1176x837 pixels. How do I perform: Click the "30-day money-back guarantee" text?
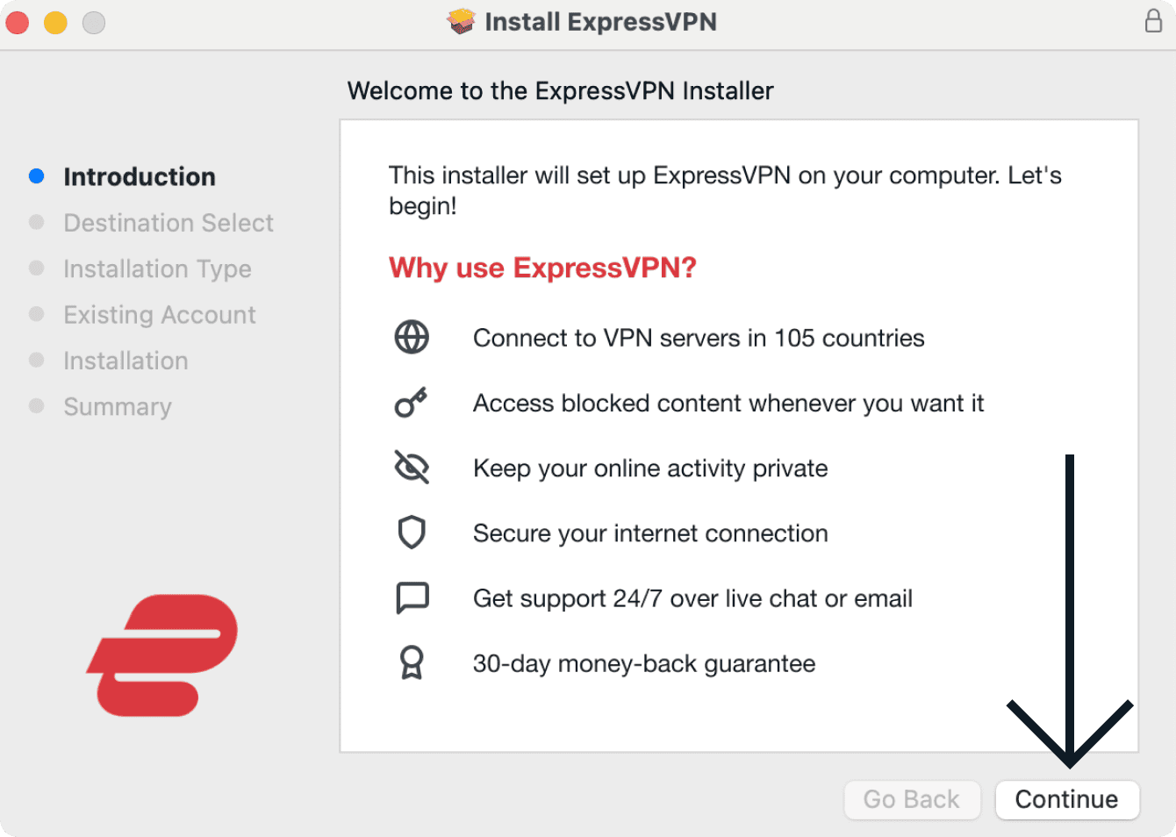(644, 663)
